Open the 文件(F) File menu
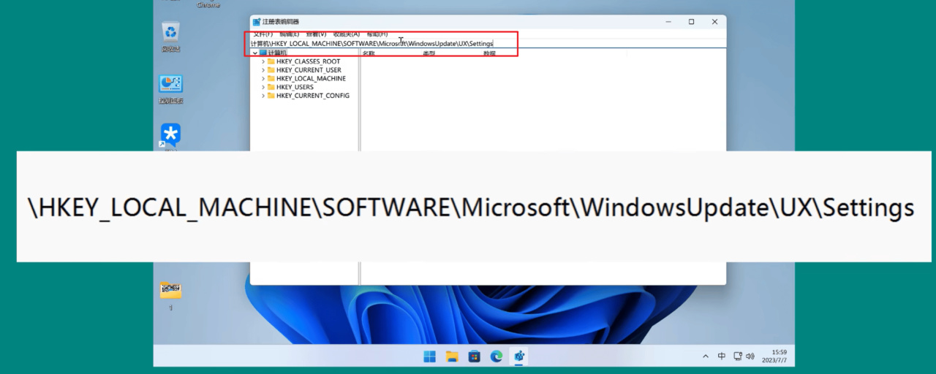This screenshot has width=936, height=374. point(263,34)
